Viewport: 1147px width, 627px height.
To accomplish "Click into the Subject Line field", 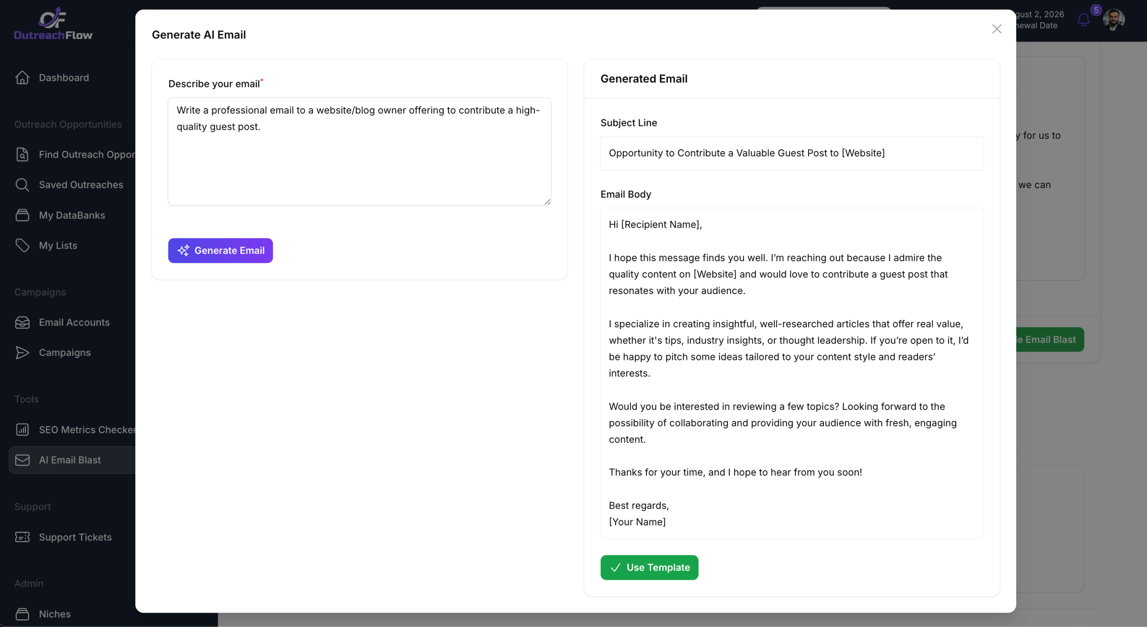I will pyautogui.click(x=791, y=153).
